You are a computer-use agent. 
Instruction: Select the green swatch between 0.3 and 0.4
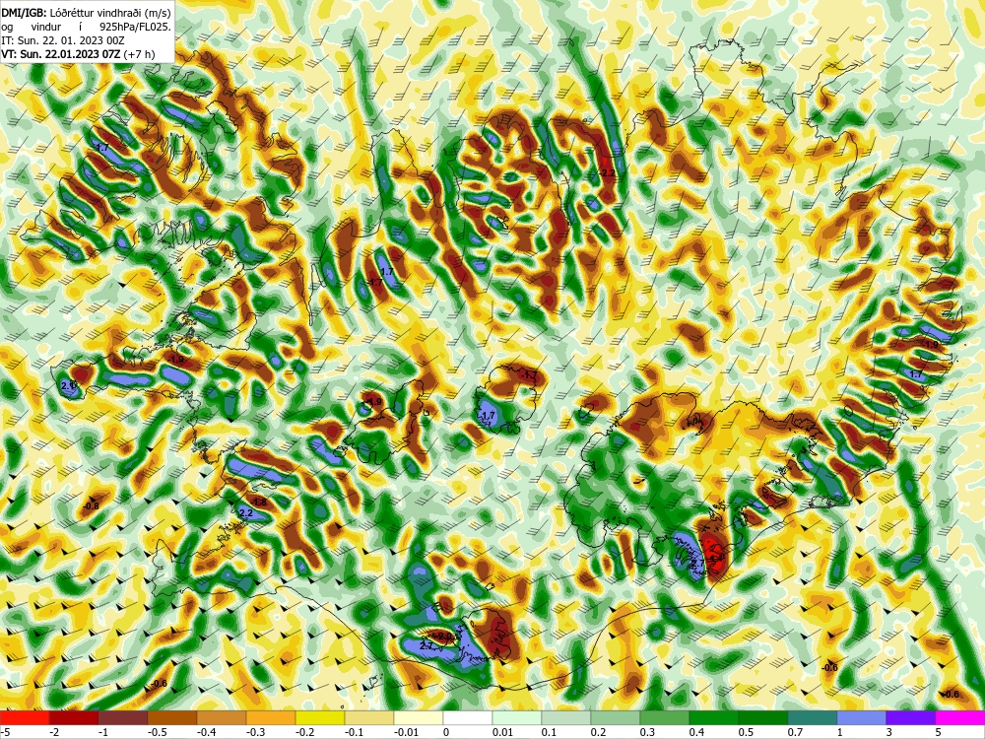click(x=665, y=717)
